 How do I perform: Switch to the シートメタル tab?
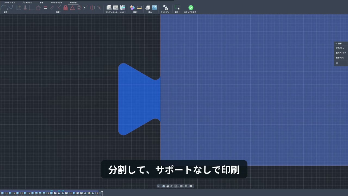(10, 2)
